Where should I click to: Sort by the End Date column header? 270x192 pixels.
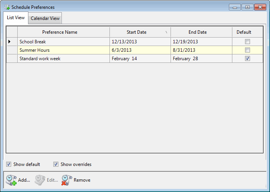tap(198, 32)
